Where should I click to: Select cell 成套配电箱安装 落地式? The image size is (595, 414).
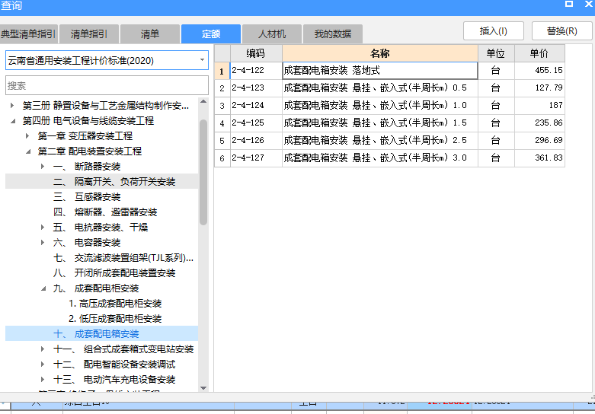380,71
